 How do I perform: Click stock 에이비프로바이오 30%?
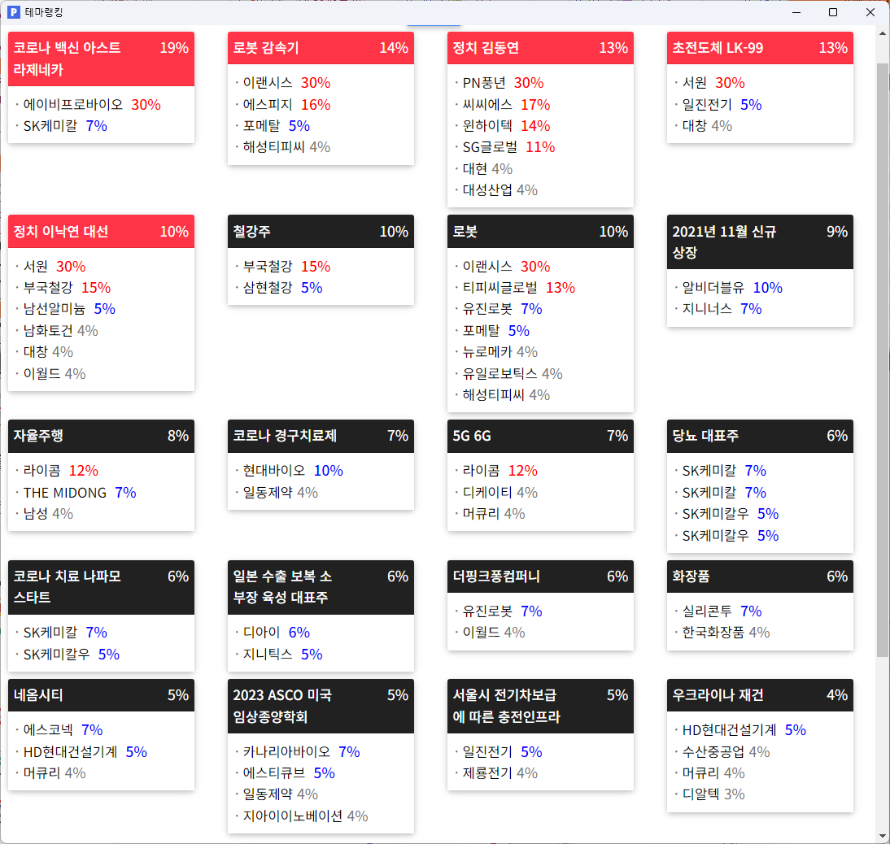91,104
